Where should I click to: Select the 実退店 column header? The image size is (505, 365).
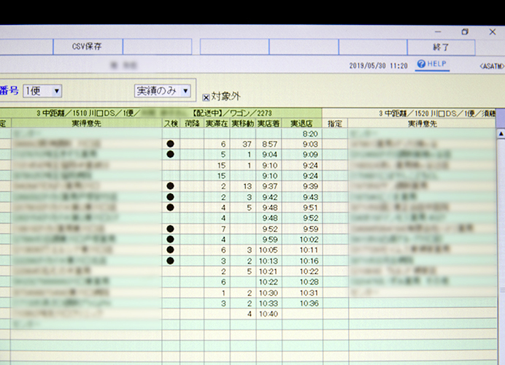pos(301,124)
